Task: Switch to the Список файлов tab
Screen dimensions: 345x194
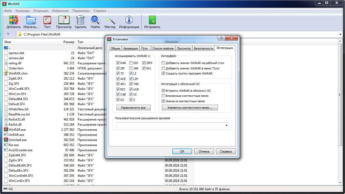Action: point(163,48)
